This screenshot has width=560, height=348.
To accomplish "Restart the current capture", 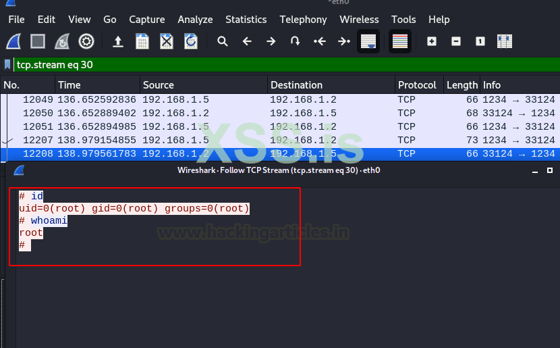I will coord(62,41).
